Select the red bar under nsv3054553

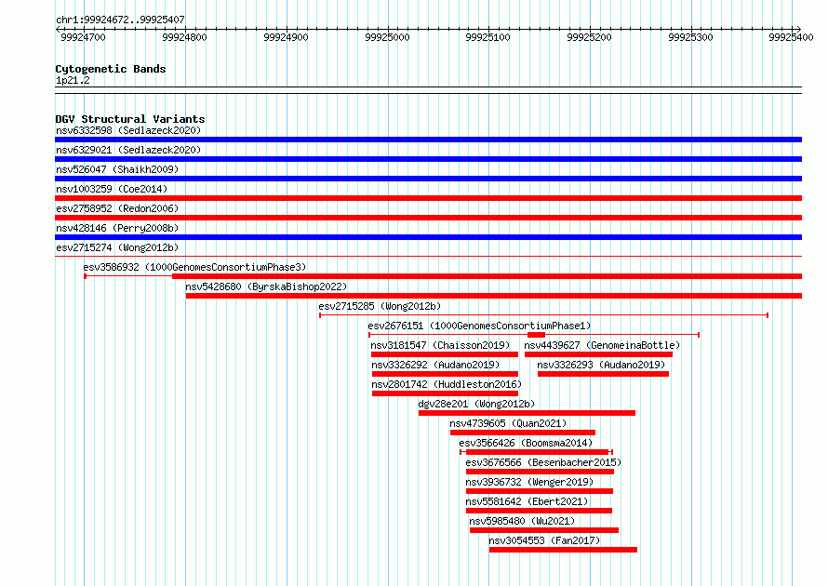click(x=563, y=550)
